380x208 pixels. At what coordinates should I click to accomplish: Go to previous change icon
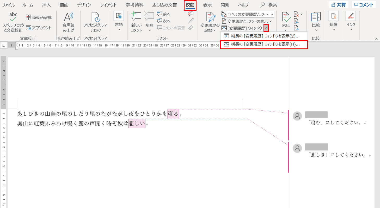coord(296,21)
